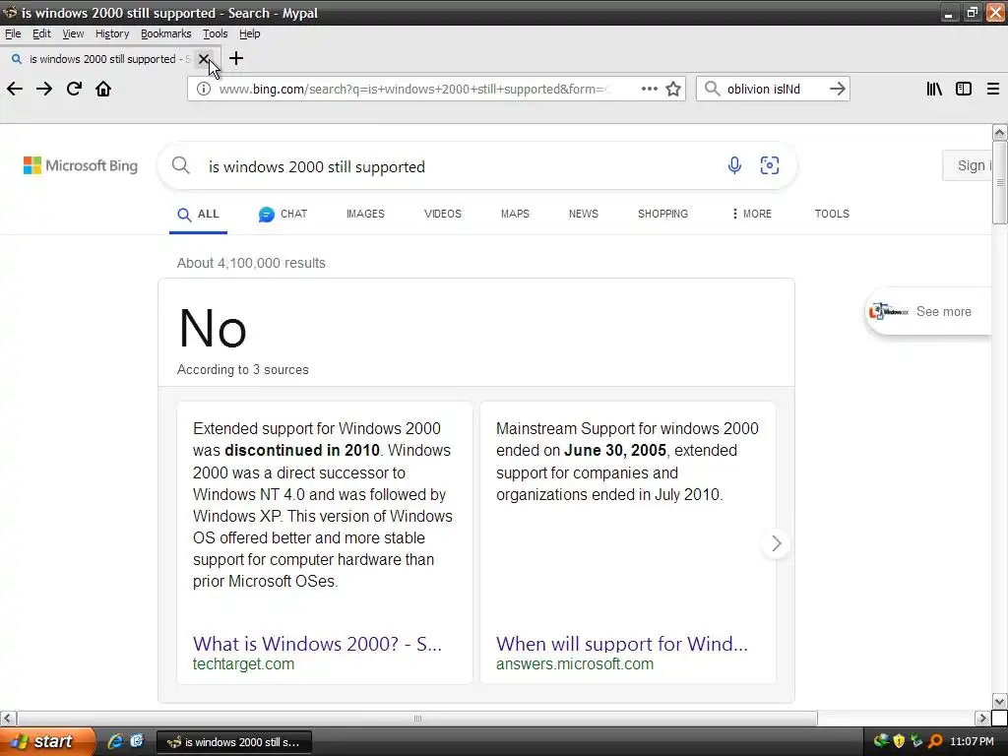Switch to the SHOPPING tab
This screenshot has height=756, width=1008.
click(x=662, y=214)
